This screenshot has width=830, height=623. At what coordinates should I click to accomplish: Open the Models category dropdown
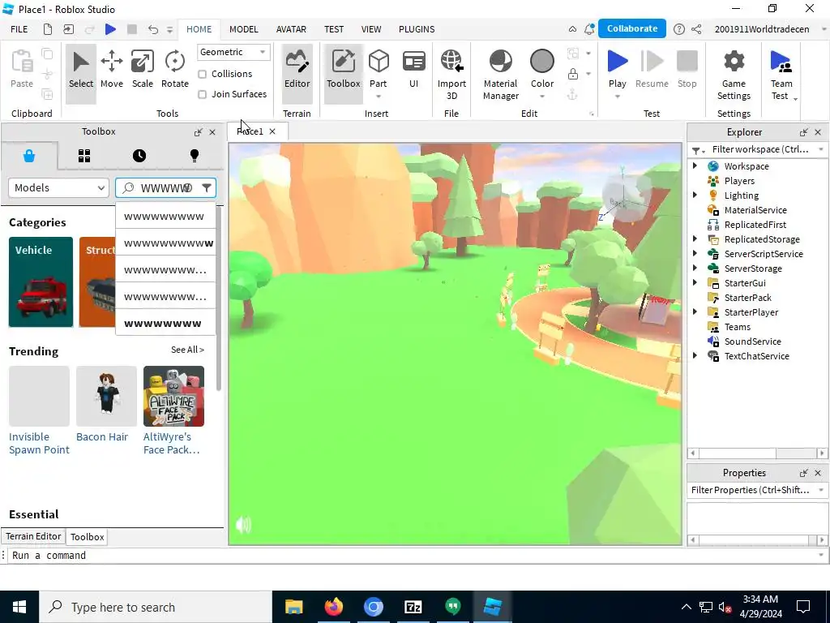click(58, 187)
